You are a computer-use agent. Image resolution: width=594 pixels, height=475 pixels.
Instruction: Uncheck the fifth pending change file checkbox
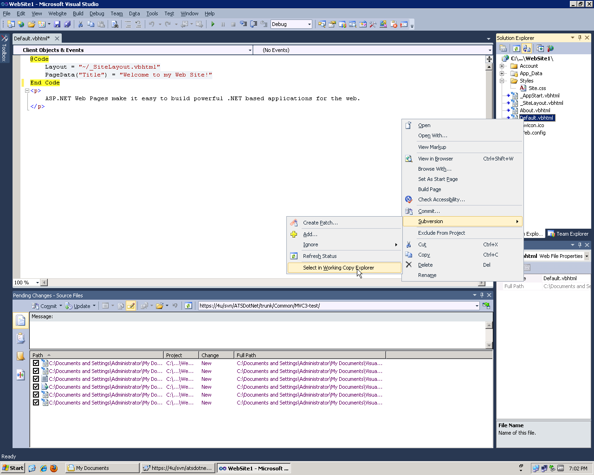click(x=36, y=395)
